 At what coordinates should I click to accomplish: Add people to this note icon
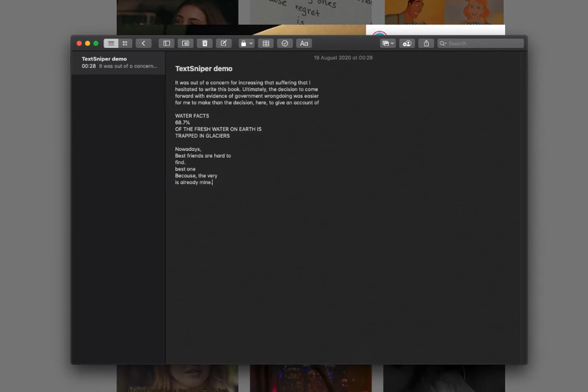(407, 44)
